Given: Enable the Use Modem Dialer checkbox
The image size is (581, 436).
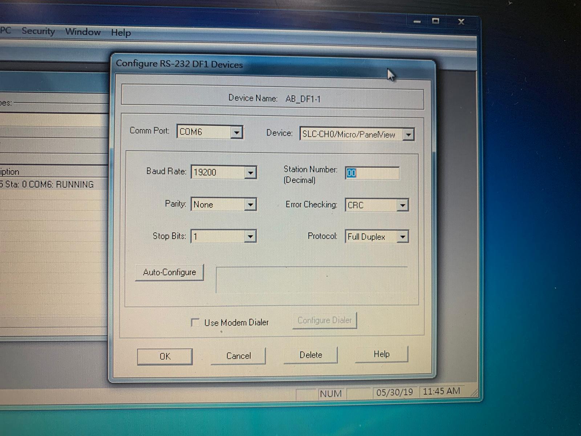Looking at the screenshot, I should click(195, 322).
